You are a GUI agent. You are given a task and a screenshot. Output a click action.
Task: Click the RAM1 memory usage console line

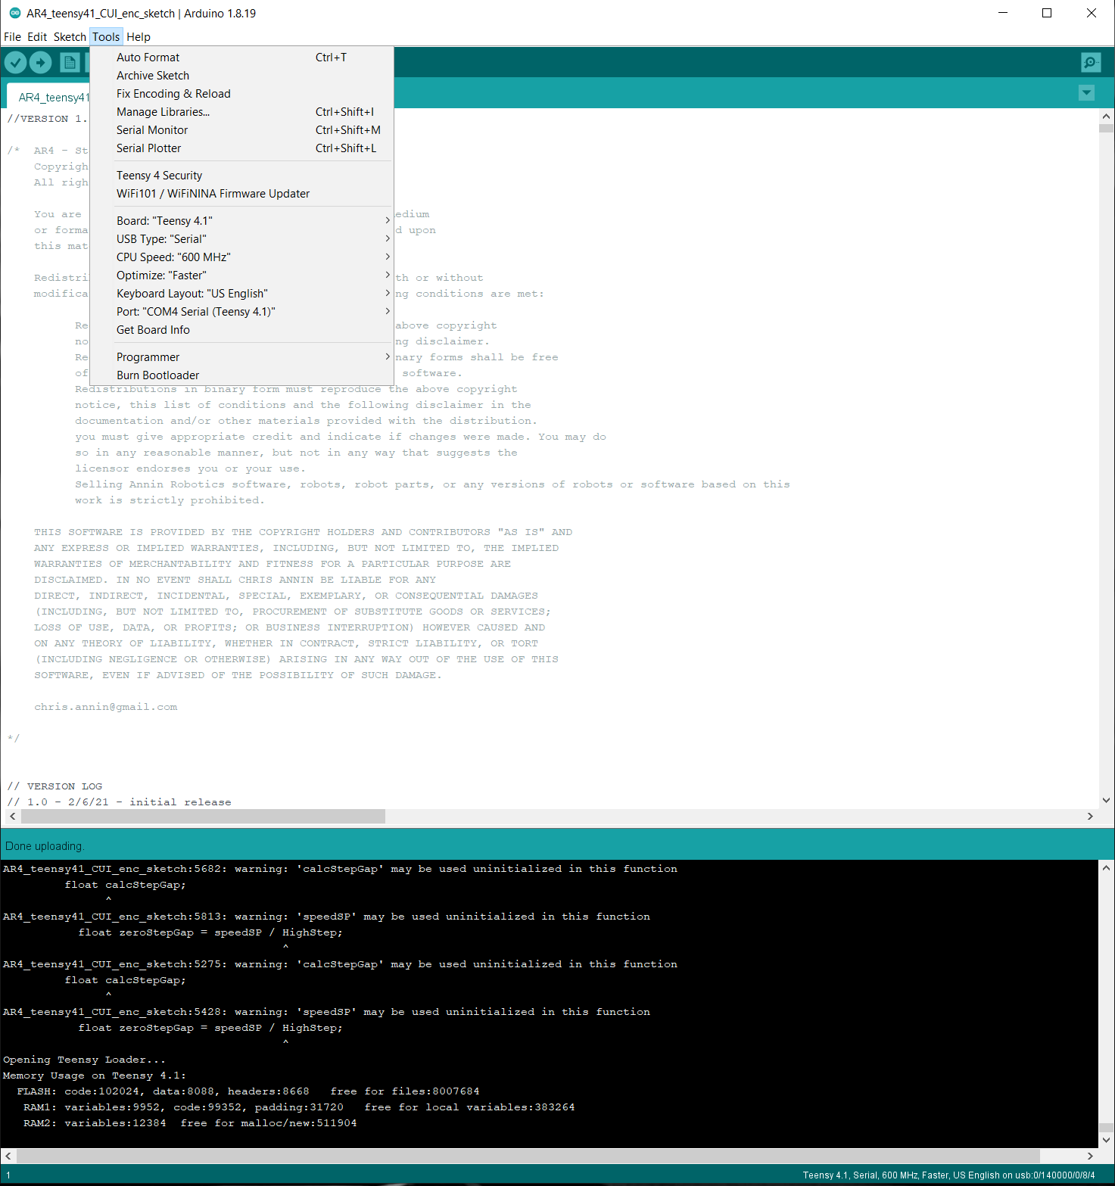[x=299, y=1107]
